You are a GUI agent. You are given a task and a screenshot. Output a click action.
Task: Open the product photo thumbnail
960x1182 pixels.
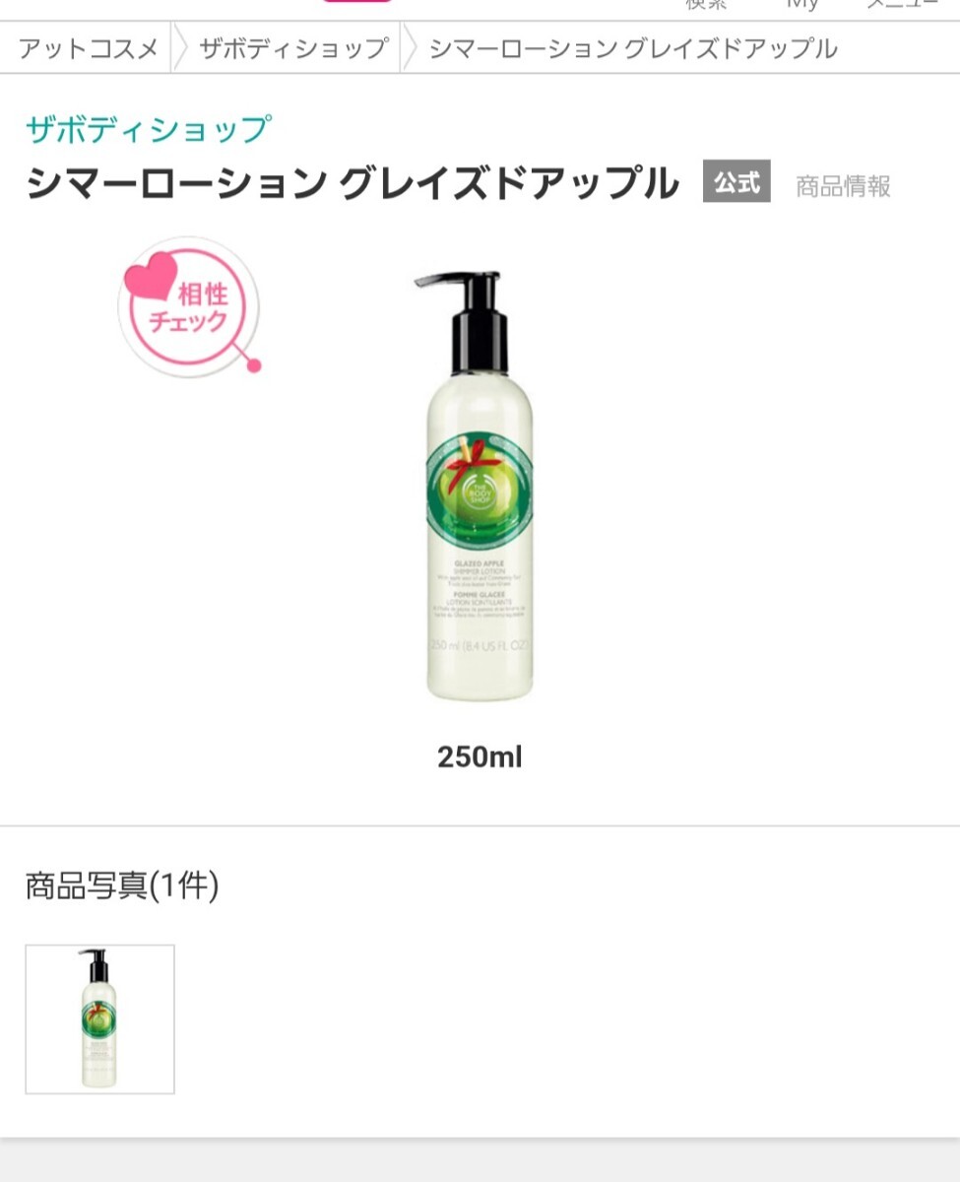[99, 1019]
